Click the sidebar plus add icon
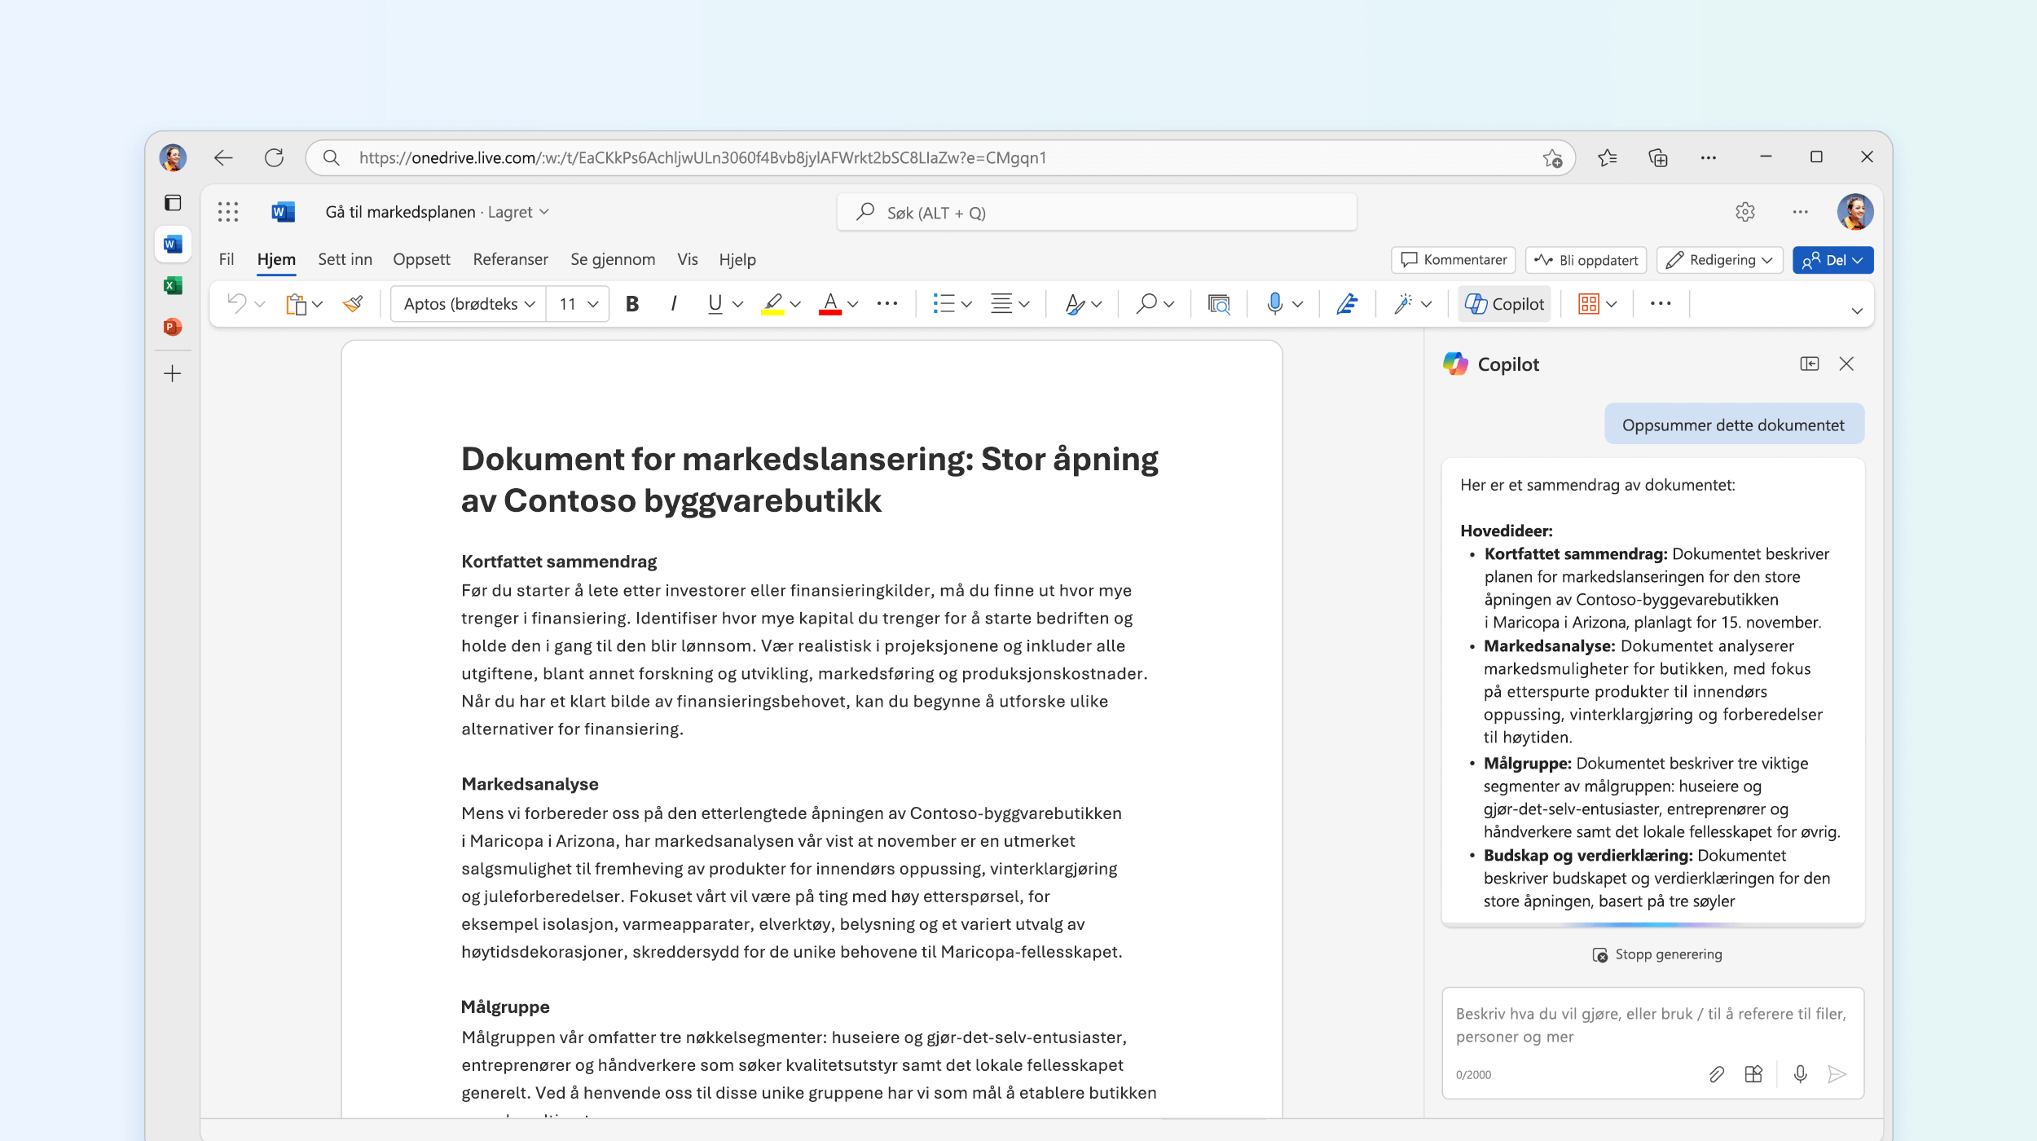Viewport: 2037px width, 1141px height. (x=173, y=374)
